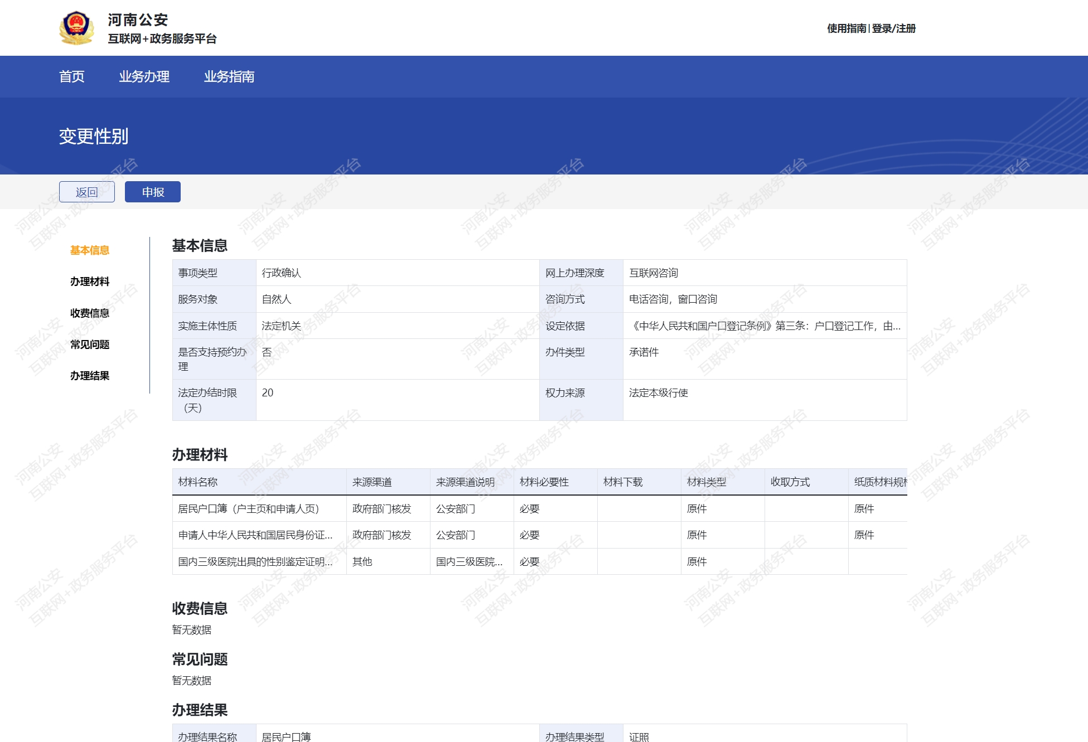Click the 国内三级医院出具的性别鉴定证明 material row
This screenshot has height=742, width=1088.
(255, 562)
